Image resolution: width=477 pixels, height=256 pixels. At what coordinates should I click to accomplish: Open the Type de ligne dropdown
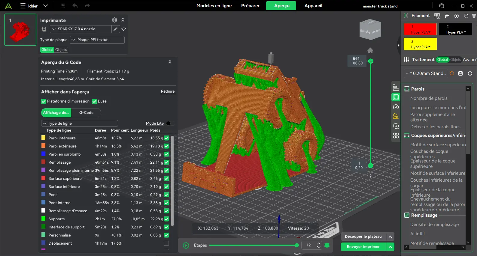(x=79, y=124)
